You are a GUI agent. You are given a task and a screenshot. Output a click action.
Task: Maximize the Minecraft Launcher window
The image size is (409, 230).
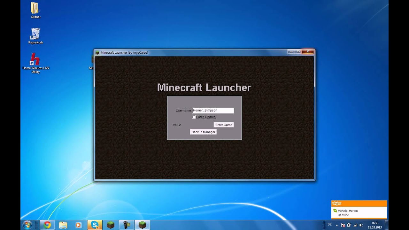tap(298, 51)
